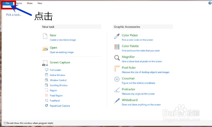Click the New blank image icon
Viewport: 212px width, 127px height.
click(45, 36)
